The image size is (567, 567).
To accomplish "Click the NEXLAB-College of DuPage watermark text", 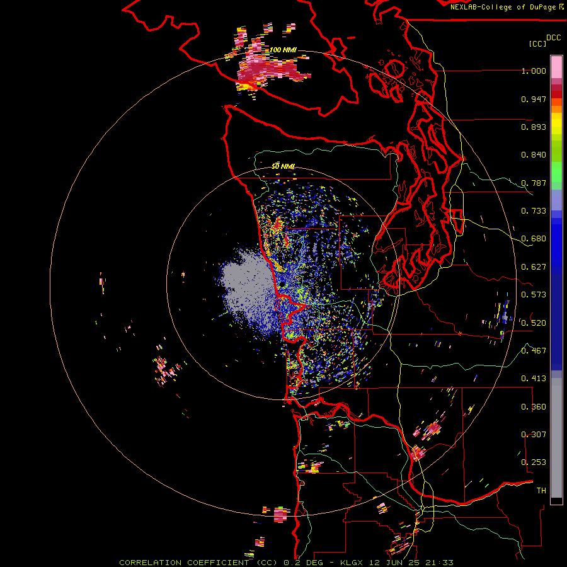I will (504, 7).
